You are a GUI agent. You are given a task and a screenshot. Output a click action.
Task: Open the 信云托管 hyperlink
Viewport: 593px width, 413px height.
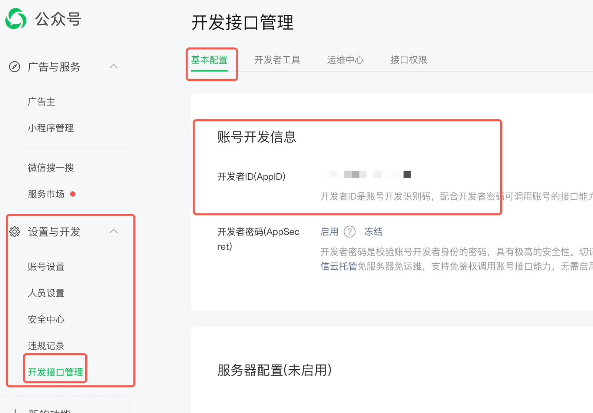pyautogui.click(x=338, y=266)
